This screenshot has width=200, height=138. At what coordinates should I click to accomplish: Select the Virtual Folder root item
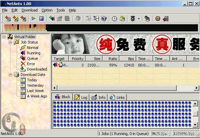pyautogui.click(x=25, y=37)
